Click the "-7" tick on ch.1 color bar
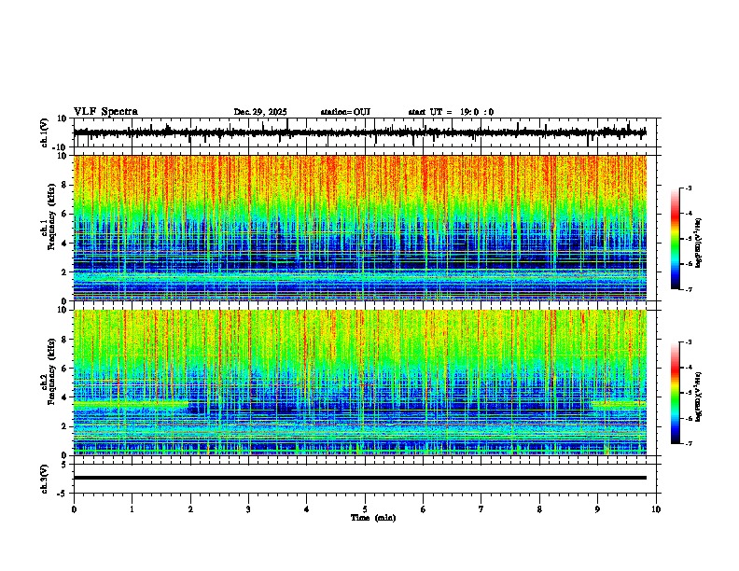Image resolution: width=739 pixels, height=571 pixels. pyautogui.click(x=688, y=289)
